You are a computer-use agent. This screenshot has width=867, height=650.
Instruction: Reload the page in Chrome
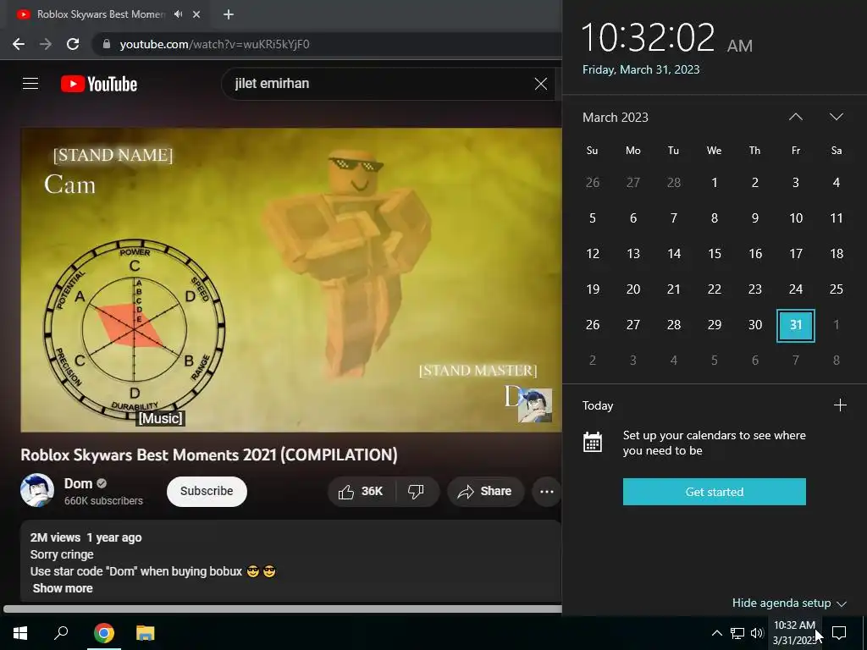pyautogui.click(x=73, y=44)
